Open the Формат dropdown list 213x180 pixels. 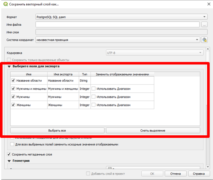[x=121, y=17]
